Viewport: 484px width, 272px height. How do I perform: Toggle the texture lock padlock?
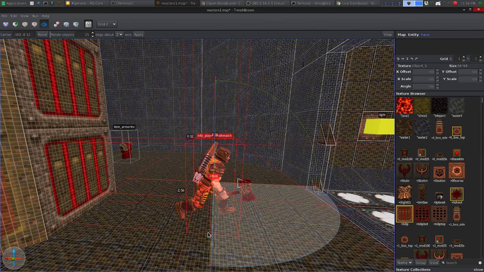click(x=88, y=24)
